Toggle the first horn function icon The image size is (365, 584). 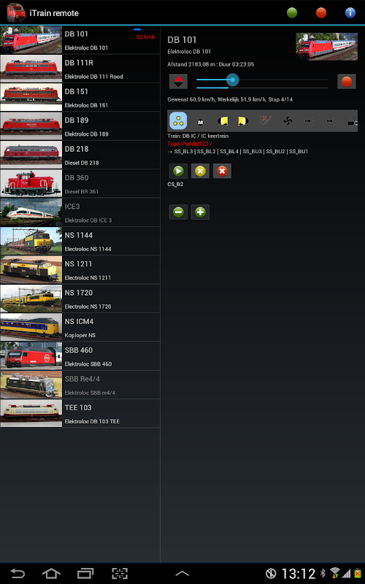point(310,120)
